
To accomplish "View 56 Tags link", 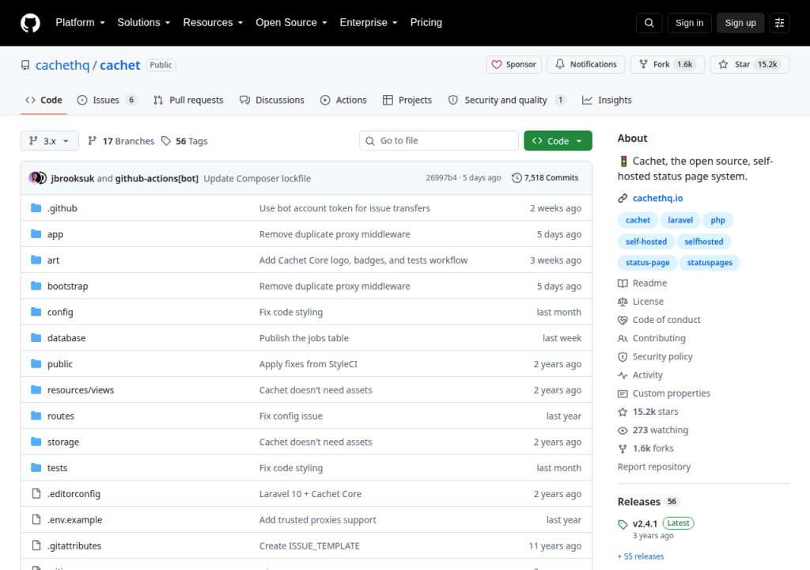I will [184, 141].
